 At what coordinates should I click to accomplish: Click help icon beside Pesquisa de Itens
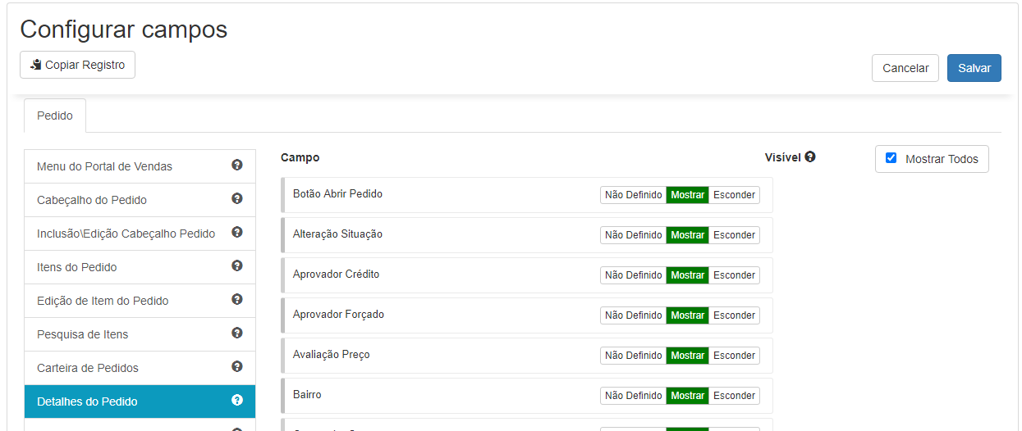237,333
